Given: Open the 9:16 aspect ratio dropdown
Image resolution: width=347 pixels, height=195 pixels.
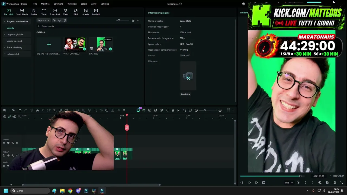Looking at the screenshot, I should (289, 183).
